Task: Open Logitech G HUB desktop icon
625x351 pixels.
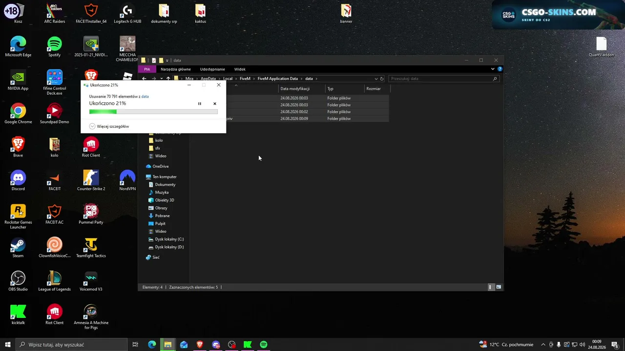Action: [127, 14]
